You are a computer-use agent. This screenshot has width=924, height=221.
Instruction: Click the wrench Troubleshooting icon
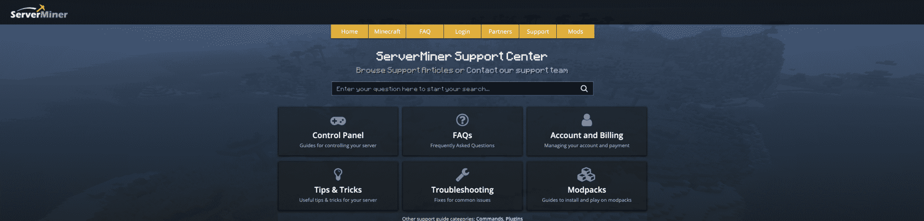[x=462, y=174]
